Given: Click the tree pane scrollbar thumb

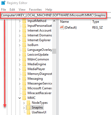Looking at the screenshot, I should [54, 51].
